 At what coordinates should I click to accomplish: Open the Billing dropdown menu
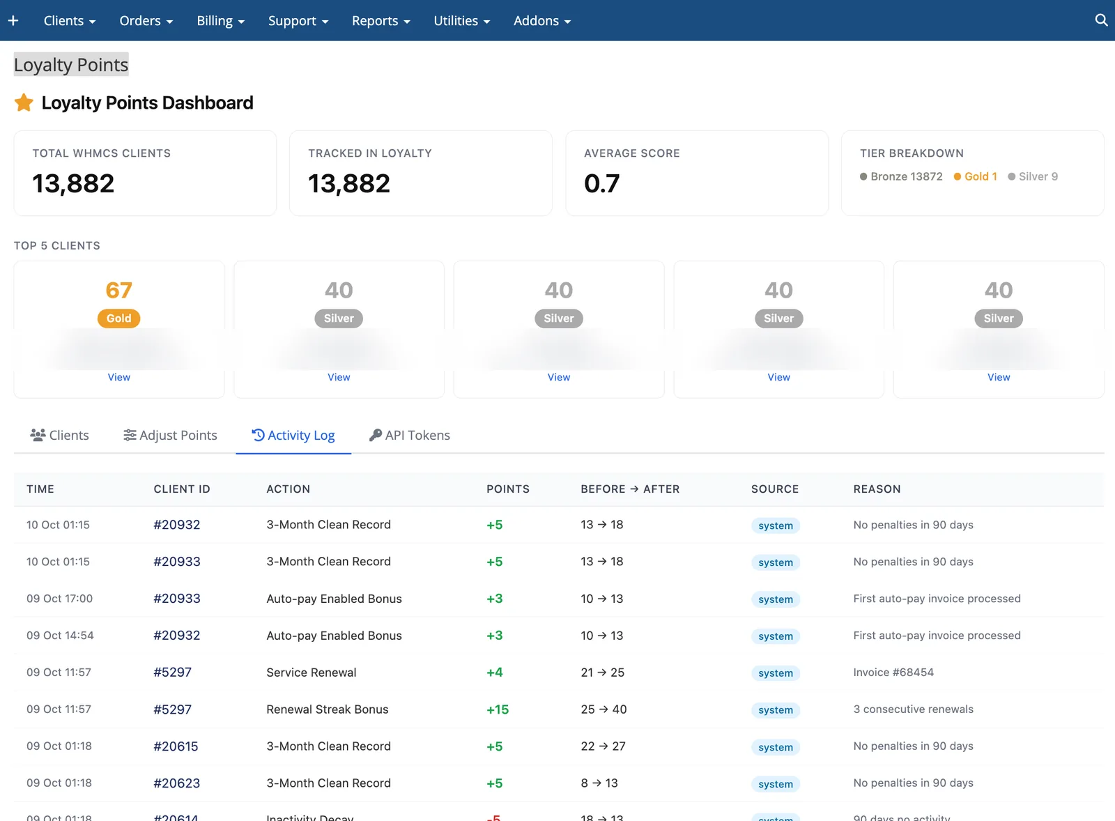pos(221,21)
